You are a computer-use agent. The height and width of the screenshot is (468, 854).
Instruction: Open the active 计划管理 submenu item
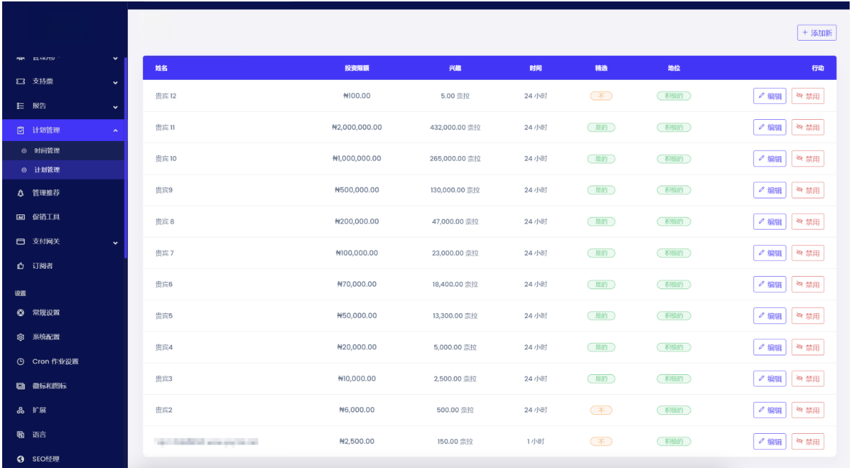point(63,170)
